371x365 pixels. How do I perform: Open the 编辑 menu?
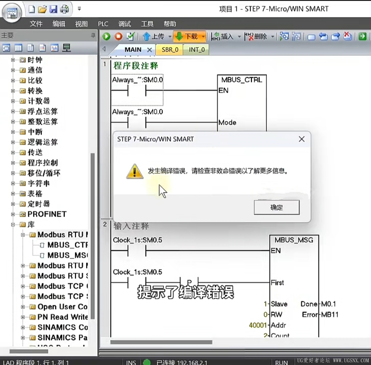point(59,24)
